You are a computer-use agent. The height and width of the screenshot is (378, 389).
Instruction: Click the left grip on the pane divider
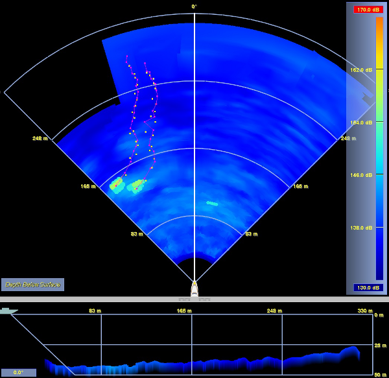click(x=185, y=300)
